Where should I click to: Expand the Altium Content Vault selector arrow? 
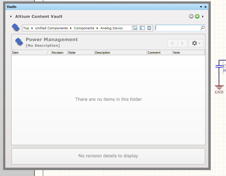(x=11, y=17)
